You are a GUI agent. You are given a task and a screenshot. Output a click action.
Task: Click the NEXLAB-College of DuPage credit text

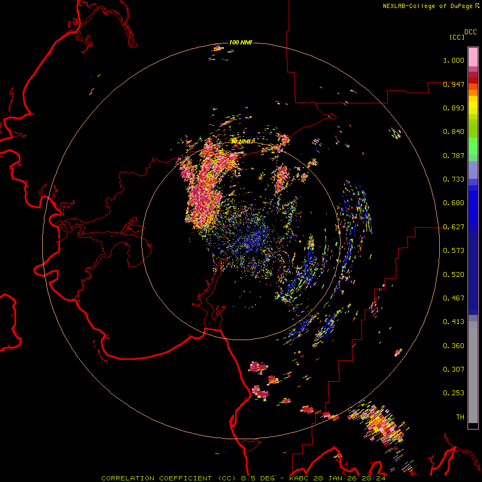[427, 6]
